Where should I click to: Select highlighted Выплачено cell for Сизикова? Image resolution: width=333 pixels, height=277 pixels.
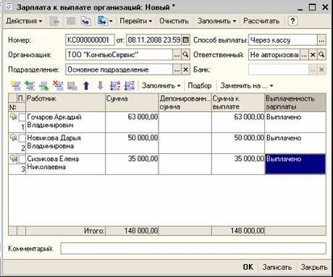295,164
